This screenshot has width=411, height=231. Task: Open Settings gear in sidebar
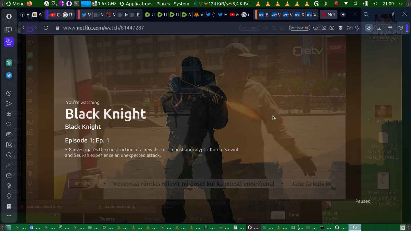click(9, 186)
